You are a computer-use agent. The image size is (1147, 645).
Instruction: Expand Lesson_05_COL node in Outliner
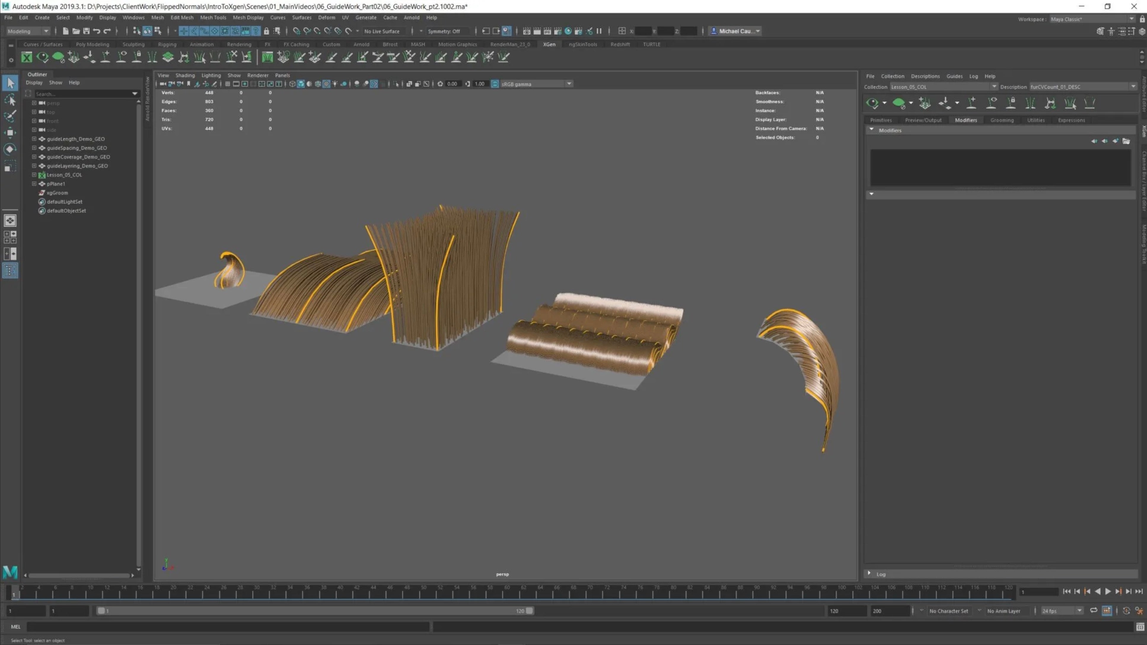(34, 175)
